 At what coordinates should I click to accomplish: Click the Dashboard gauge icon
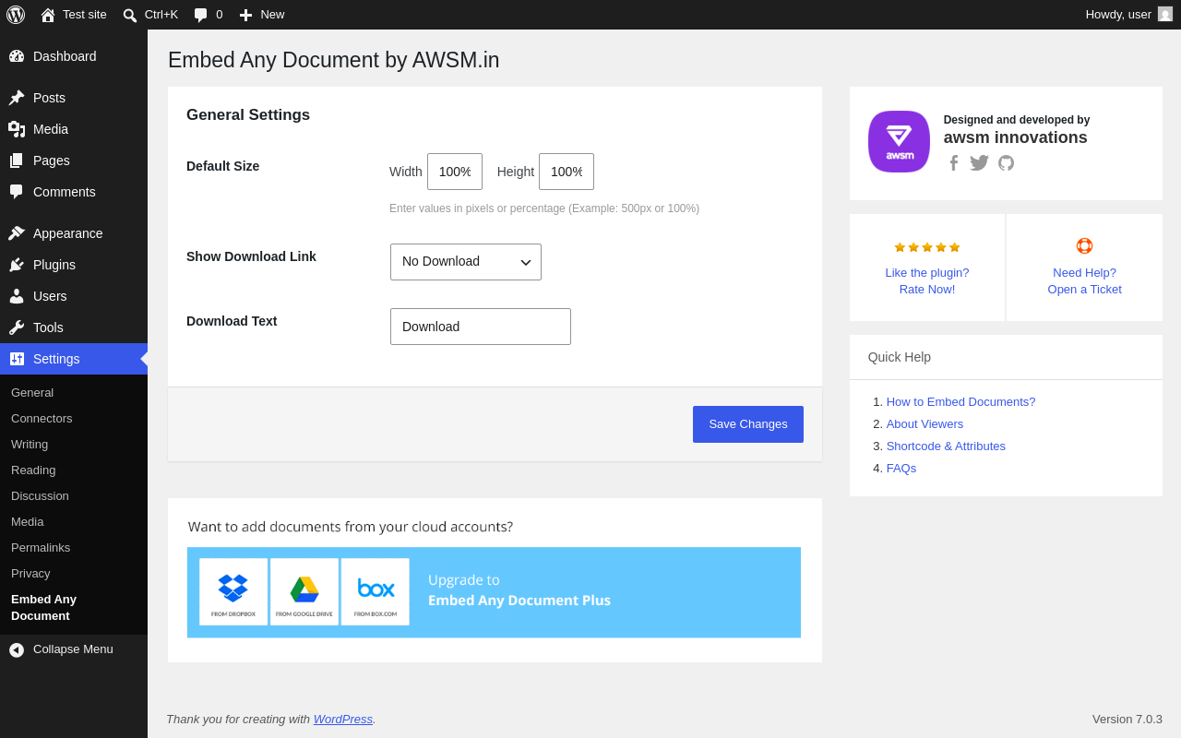pos(17,56)
